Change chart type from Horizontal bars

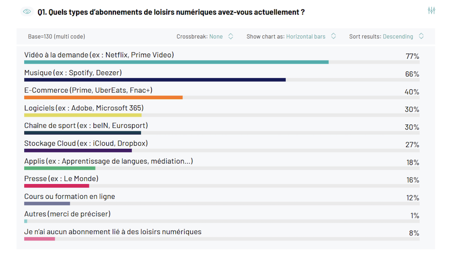click(x=305, y=37)
